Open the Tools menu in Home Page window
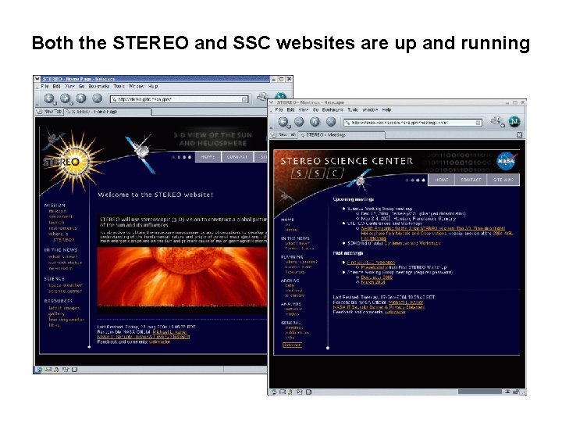562x422 pixels. point(119,87)
